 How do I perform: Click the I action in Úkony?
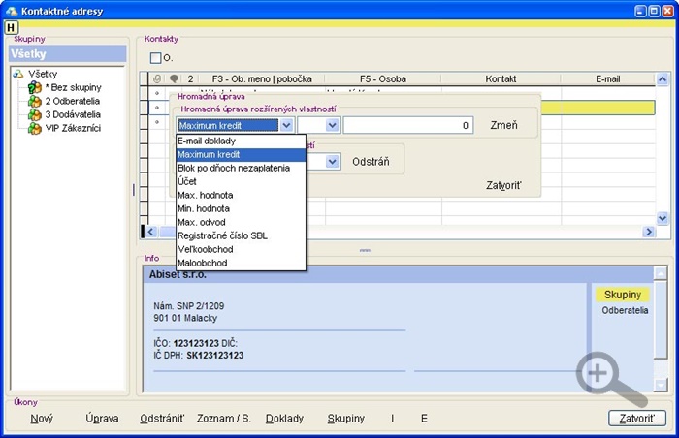pos(392,419)
